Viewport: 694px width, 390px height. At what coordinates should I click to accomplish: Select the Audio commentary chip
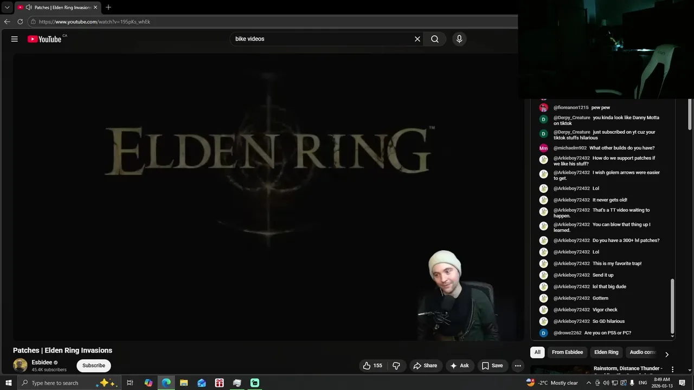click(x=642, y=352)
